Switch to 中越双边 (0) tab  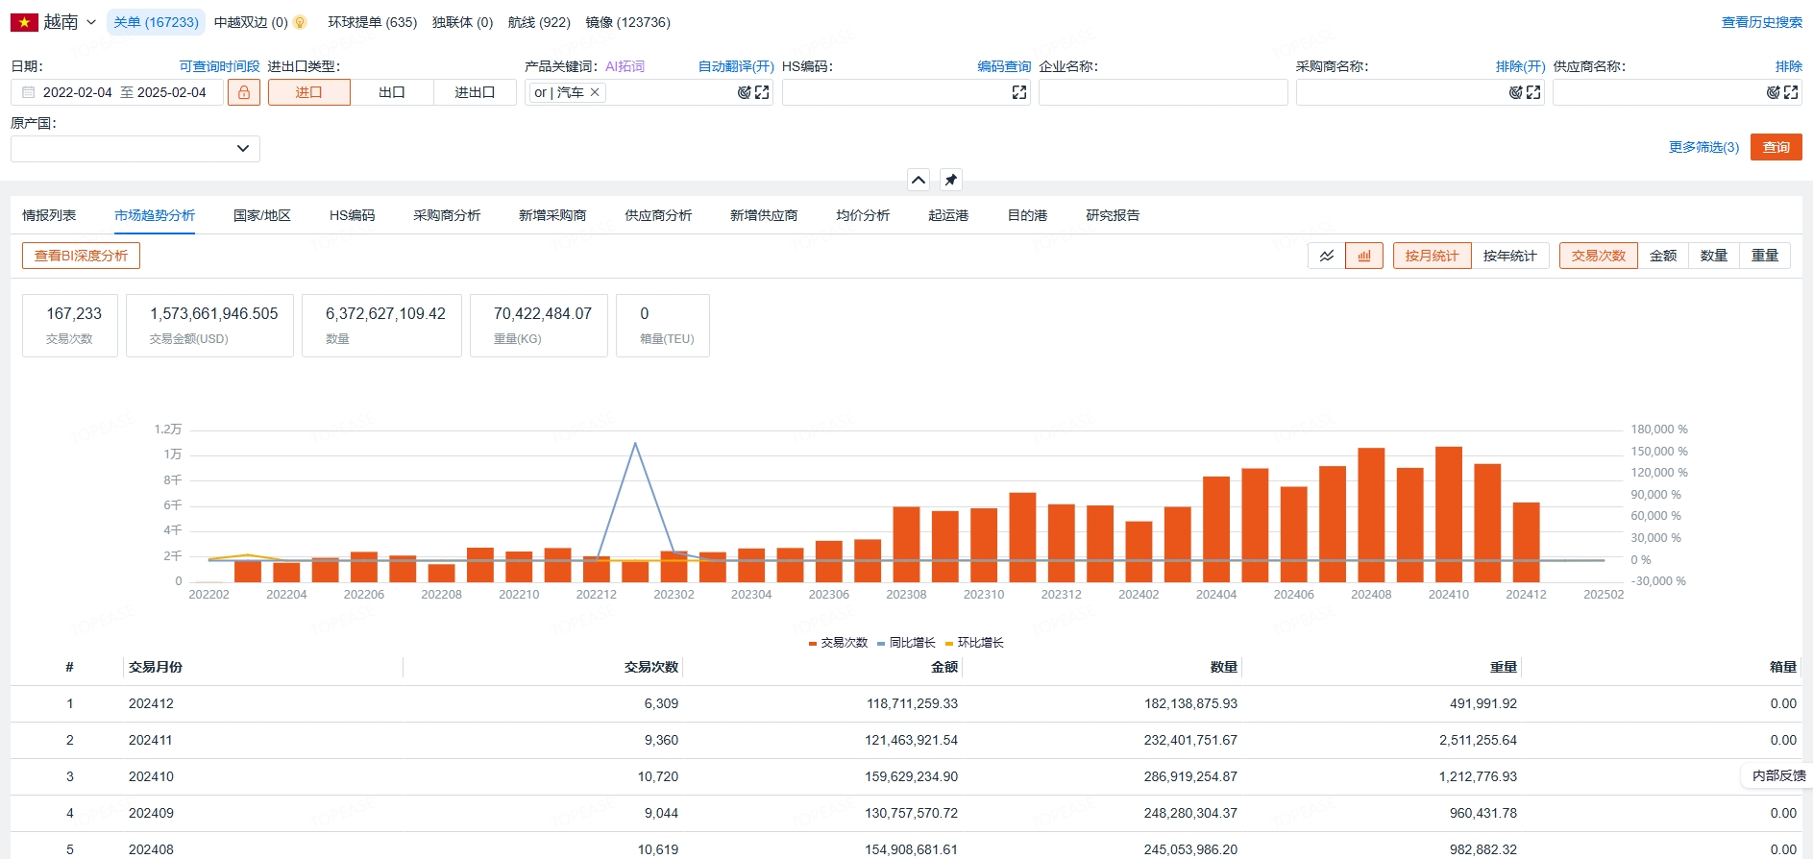coord(251,22)
